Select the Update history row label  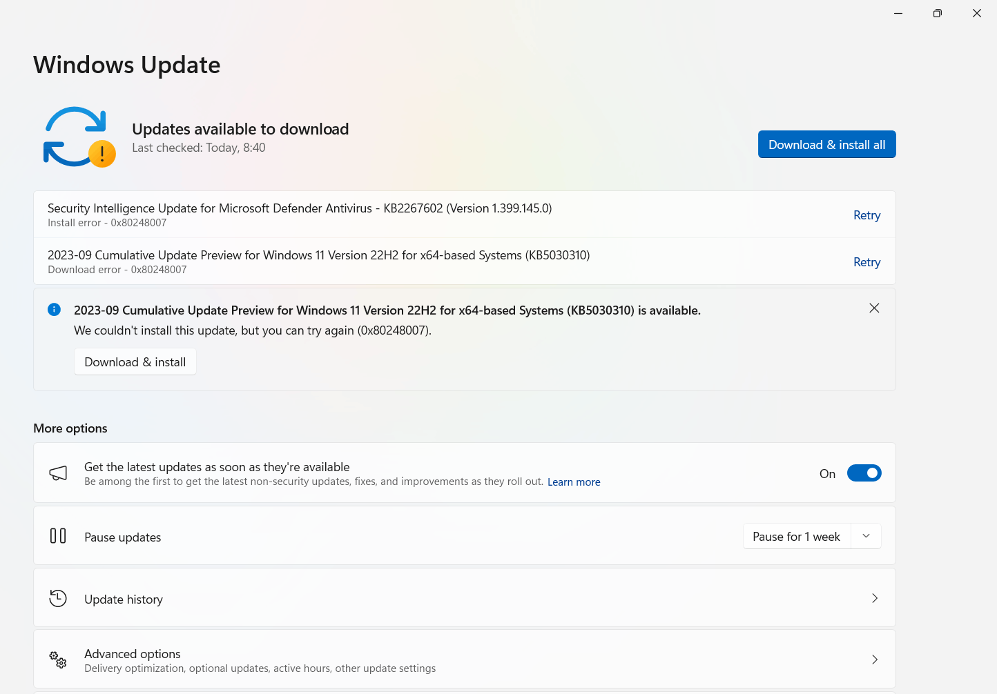coord(124,599)
